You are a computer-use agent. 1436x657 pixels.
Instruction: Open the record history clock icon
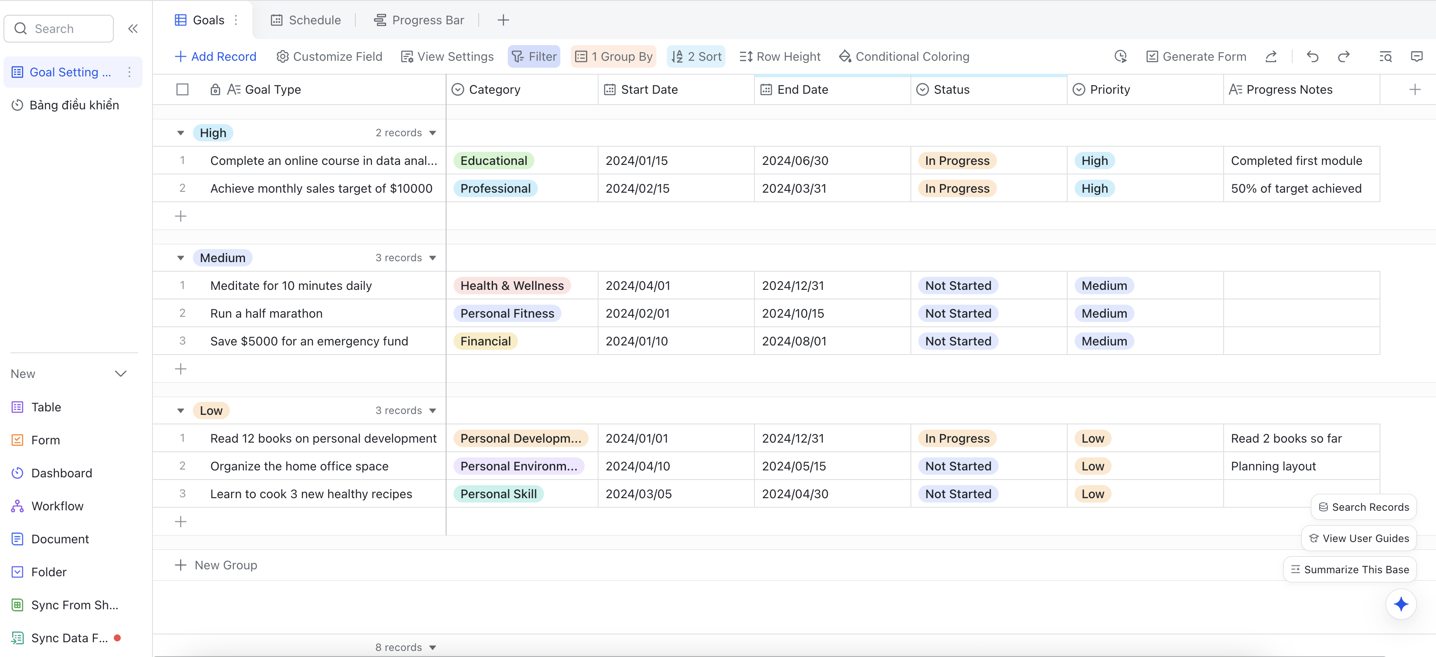click(x=1121, y=56)
